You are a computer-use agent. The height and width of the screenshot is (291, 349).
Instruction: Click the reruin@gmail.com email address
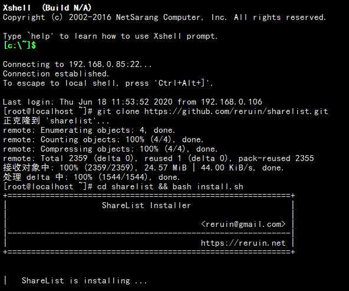[243, 224]
